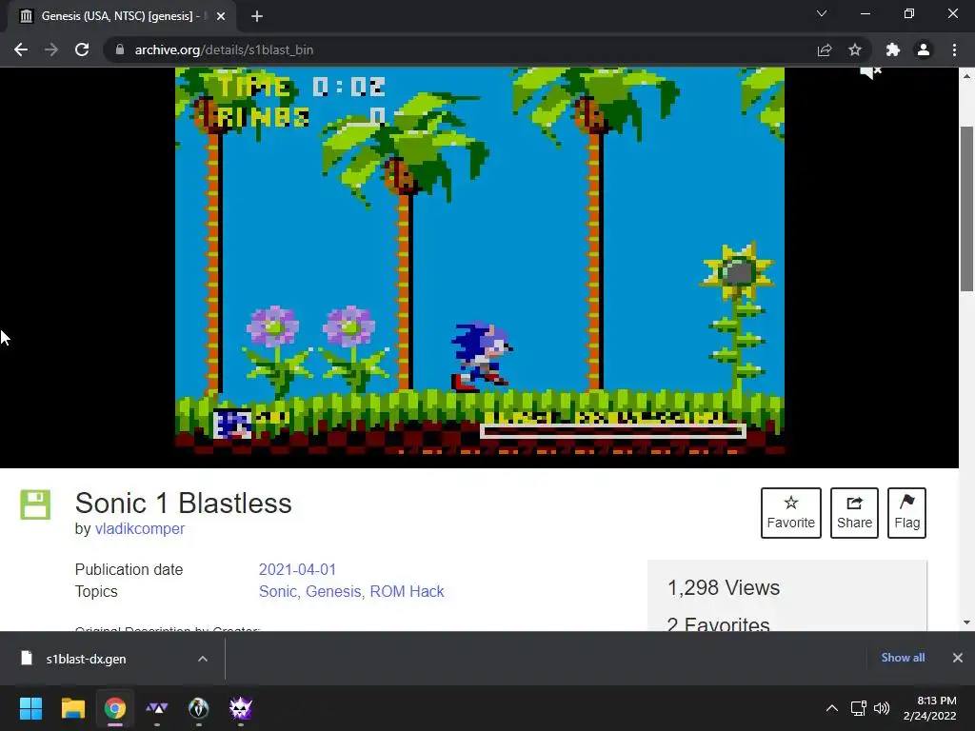Image resolution: width=975 pixels, height=731 pixels.
Task: Open the vladikcomper creator link
Action: point(140,529)
